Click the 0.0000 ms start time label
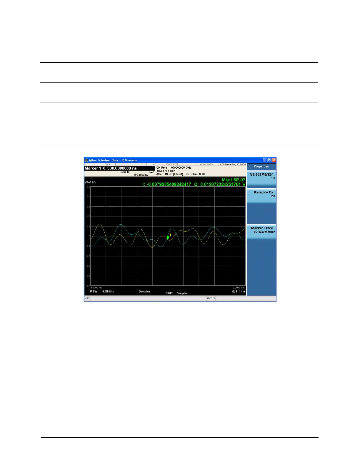This screenshot has width=360, height=467. tap(96, 288)
